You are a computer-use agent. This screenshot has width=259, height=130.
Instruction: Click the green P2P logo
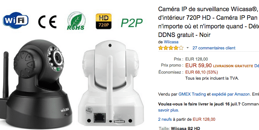click(x=132, y=23)
